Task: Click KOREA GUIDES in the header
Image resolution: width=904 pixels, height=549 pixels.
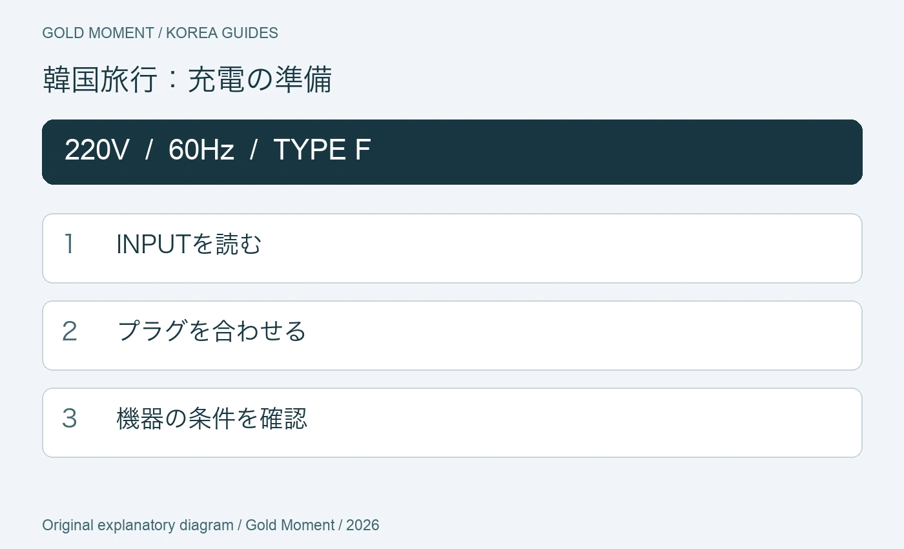Action: tap(222, 33)
